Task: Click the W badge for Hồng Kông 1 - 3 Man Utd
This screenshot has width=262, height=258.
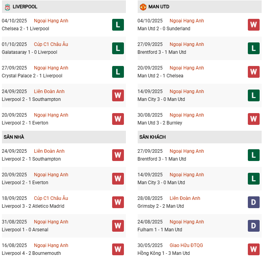Action: point(254,249)
